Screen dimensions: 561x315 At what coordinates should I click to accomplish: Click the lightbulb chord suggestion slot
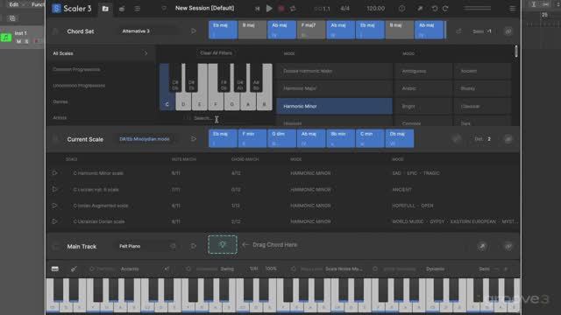tap(222, 245)
